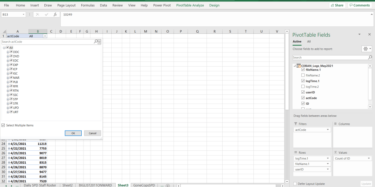Screen dimensions: 375x187
Task: Open the Count of ID values dropdown
Action: [x=368, y=158]
